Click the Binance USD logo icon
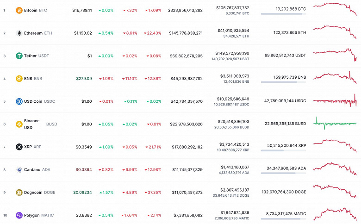 click(x=19, y=124)
